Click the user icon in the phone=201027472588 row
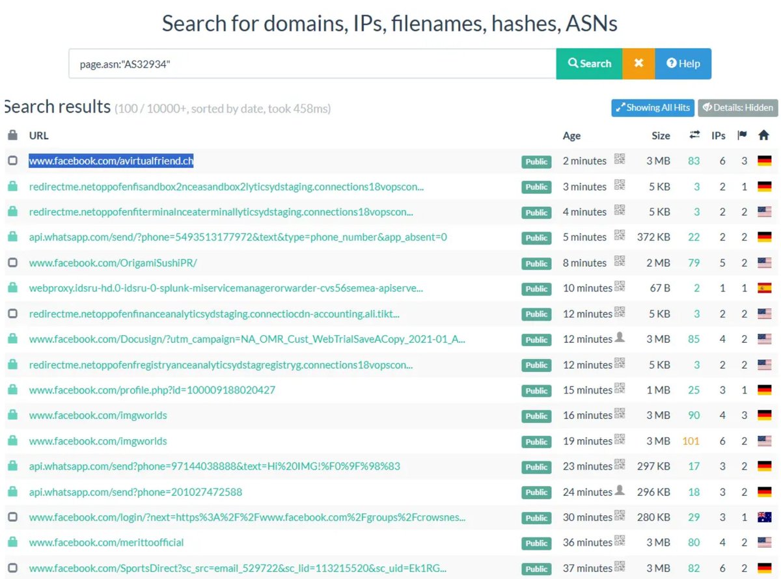This screenshot has width=781, height=579. point(620,490)
